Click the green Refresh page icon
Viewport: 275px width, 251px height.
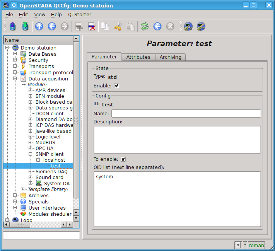145,26
